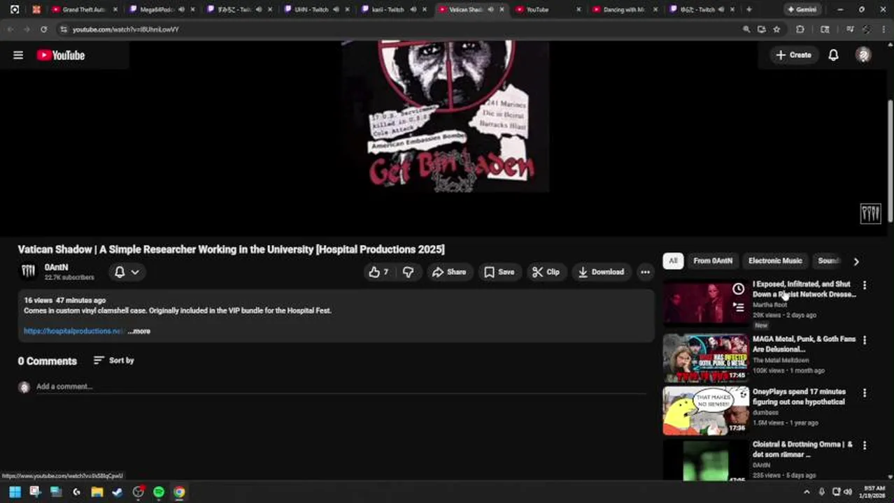This screenshot has width=894, height=503.
Task: Reload the page in Chrome
Action: pos(43,29)
